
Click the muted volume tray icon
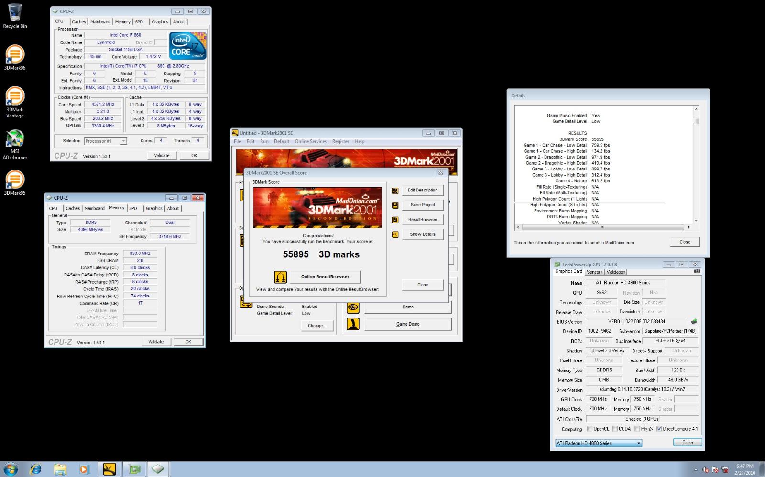point(706,469)
